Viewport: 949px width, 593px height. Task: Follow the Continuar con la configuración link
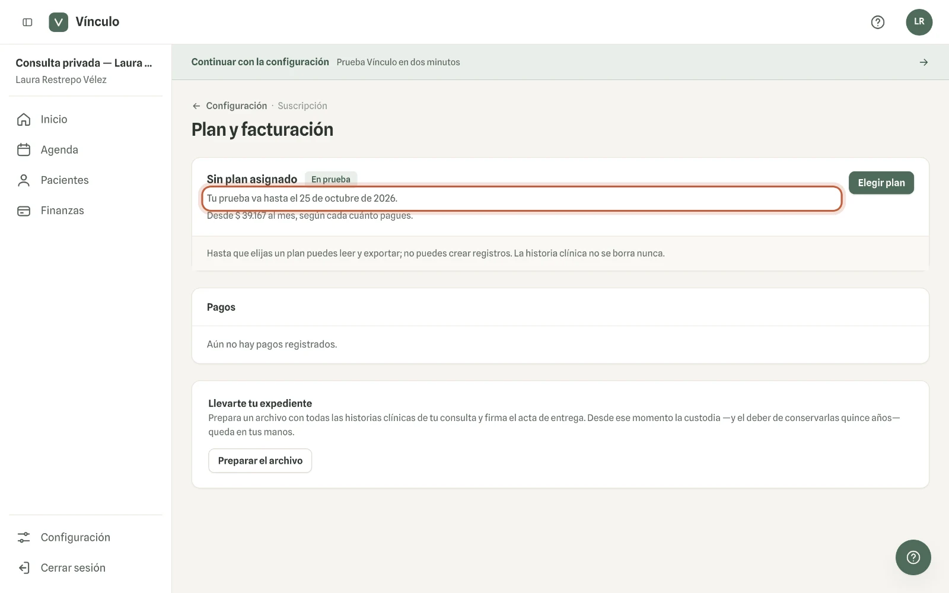[260, 62]
